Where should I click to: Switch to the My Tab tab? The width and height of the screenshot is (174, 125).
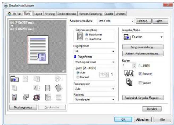[14, 14]
